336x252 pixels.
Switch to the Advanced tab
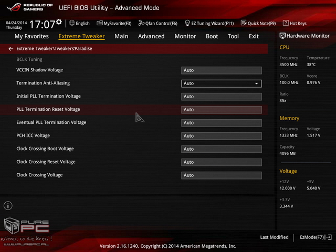tap(151, 36)
